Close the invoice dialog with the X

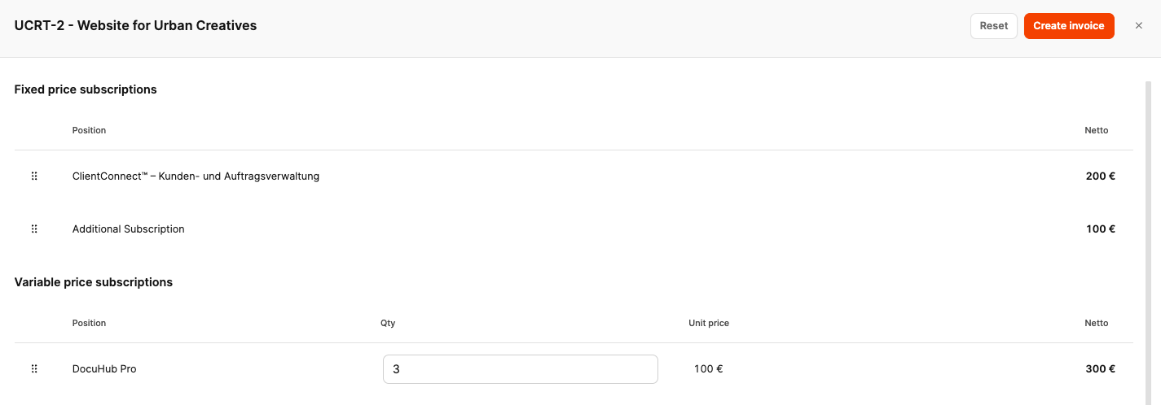point(1139,26)
